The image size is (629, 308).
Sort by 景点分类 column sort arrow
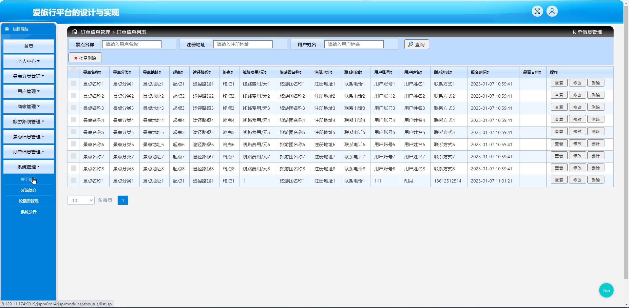[130, 72]
